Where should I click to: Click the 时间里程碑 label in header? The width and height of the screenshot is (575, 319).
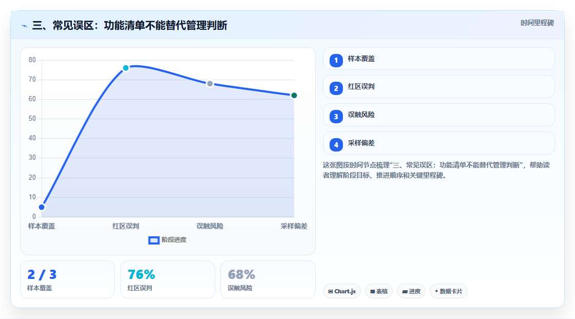pyautogui.click(x=537, y=23)
